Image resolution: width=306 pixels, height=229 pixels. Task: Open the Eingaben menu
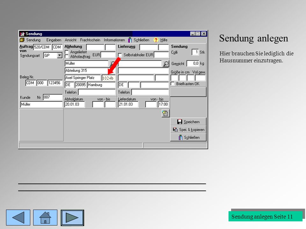(x=54, y=40)
